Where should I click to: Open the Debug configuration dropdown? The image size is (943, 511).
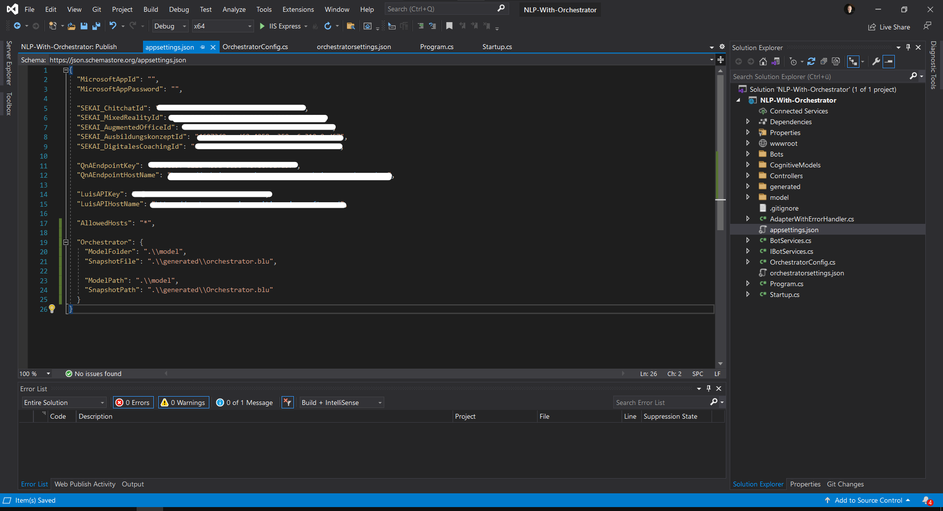tap(170, 26)
